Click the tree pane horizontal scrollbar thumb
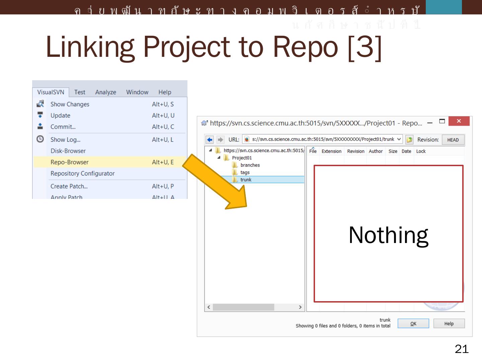 point(243,307)
